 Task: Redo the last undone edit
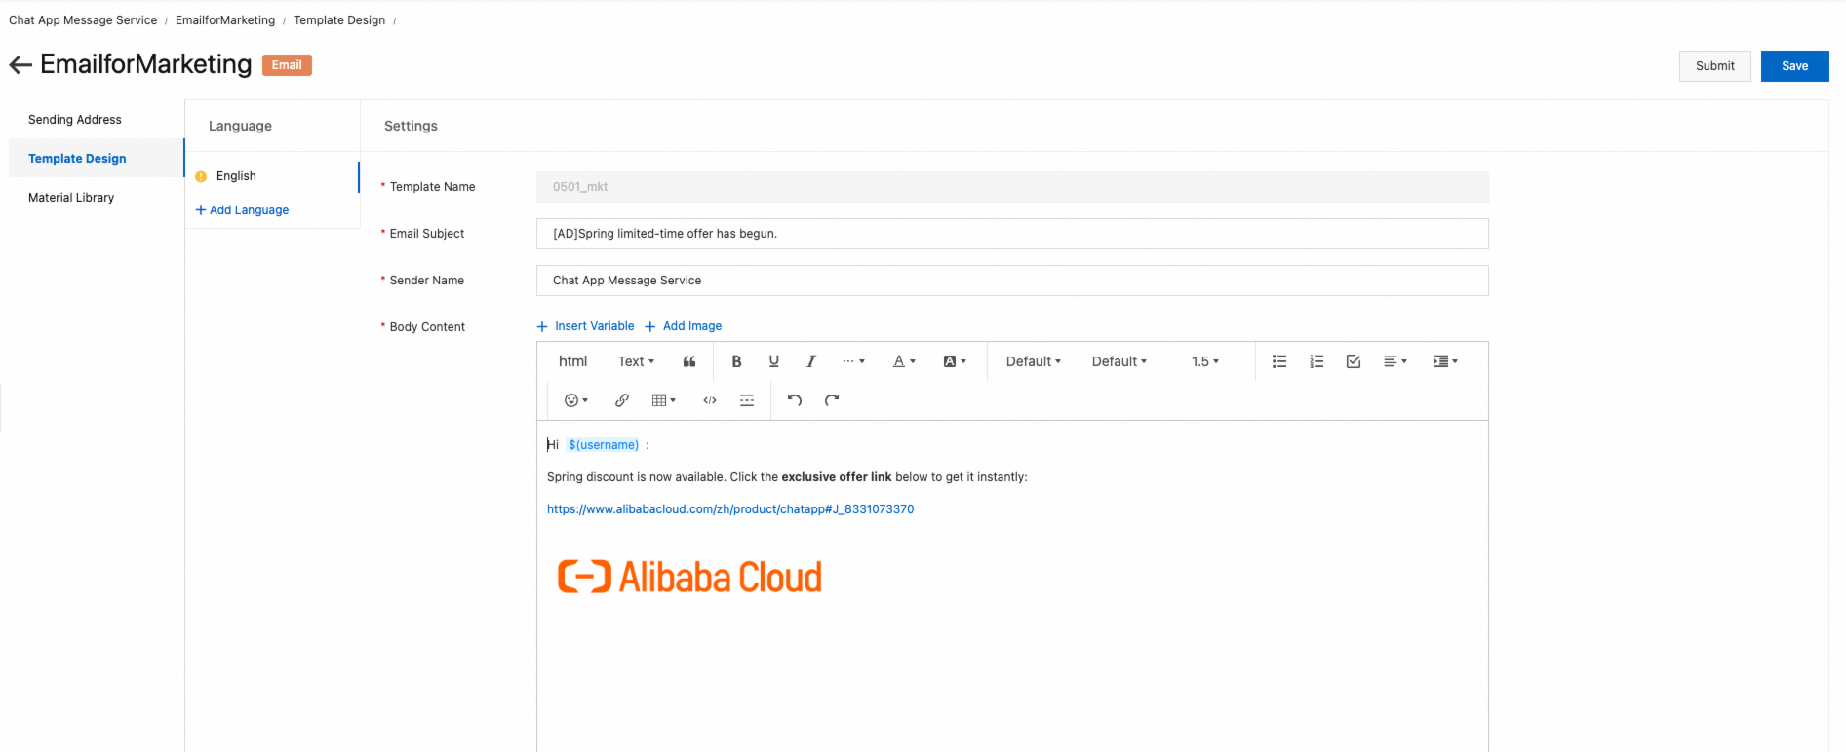pyautogui.click(x=832, y=400)
